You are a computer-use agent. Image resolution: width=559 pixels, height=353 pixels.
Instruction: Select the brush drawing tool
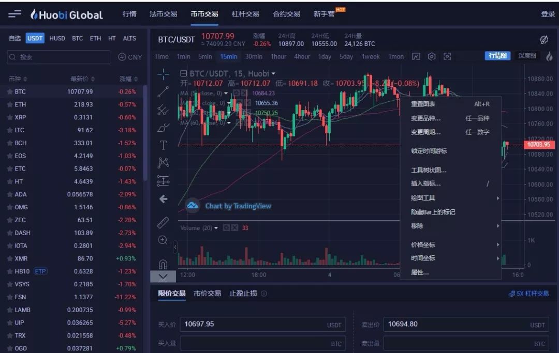click(163, 127)
